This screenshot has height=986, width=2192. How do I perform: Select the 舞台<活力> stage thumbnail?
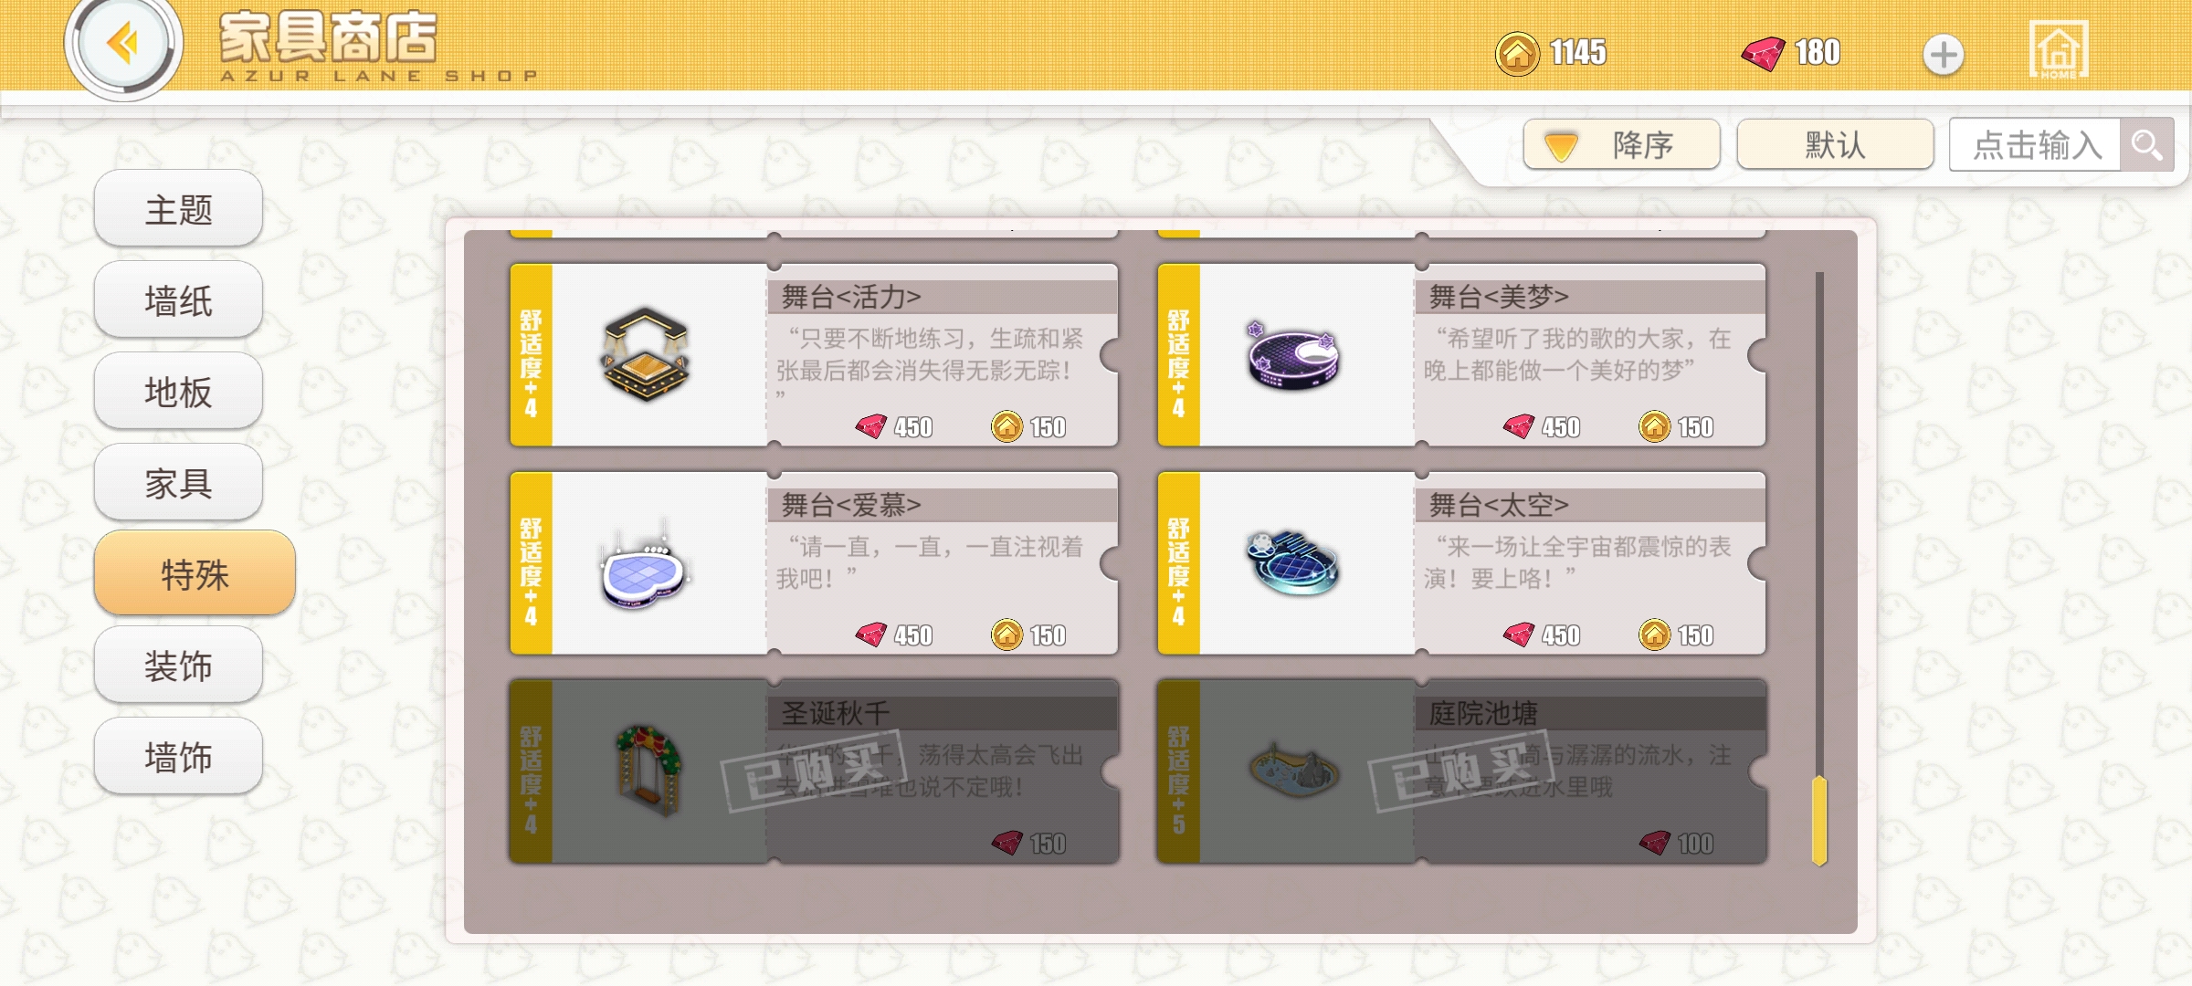coord(646,354)
